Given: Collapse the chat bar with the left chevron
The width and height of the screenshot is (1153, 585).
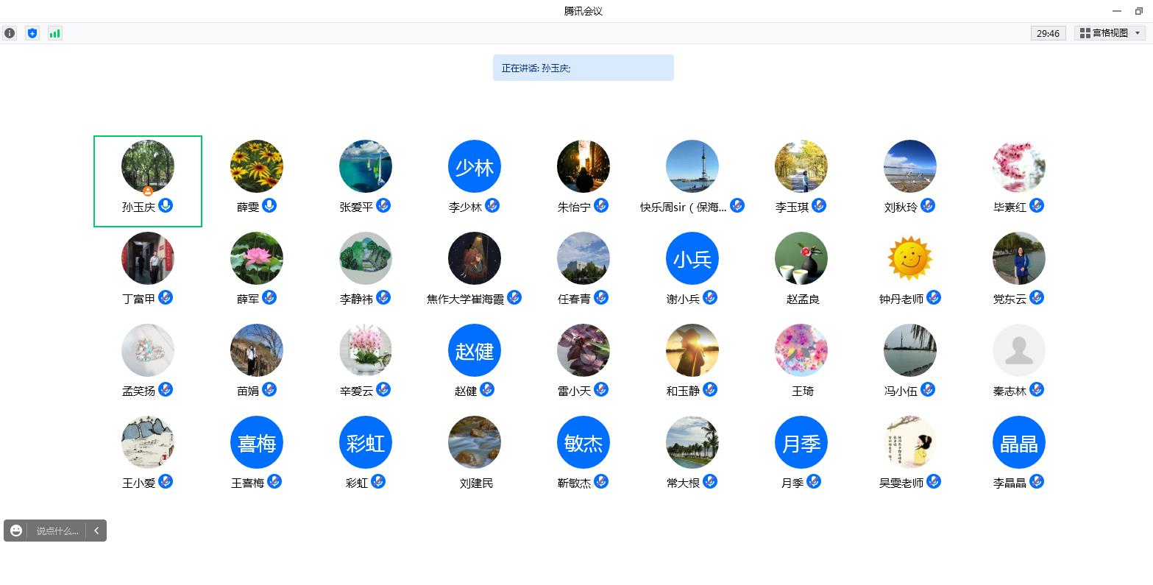Looking at the screenshot, I should (x=96, y=531).
